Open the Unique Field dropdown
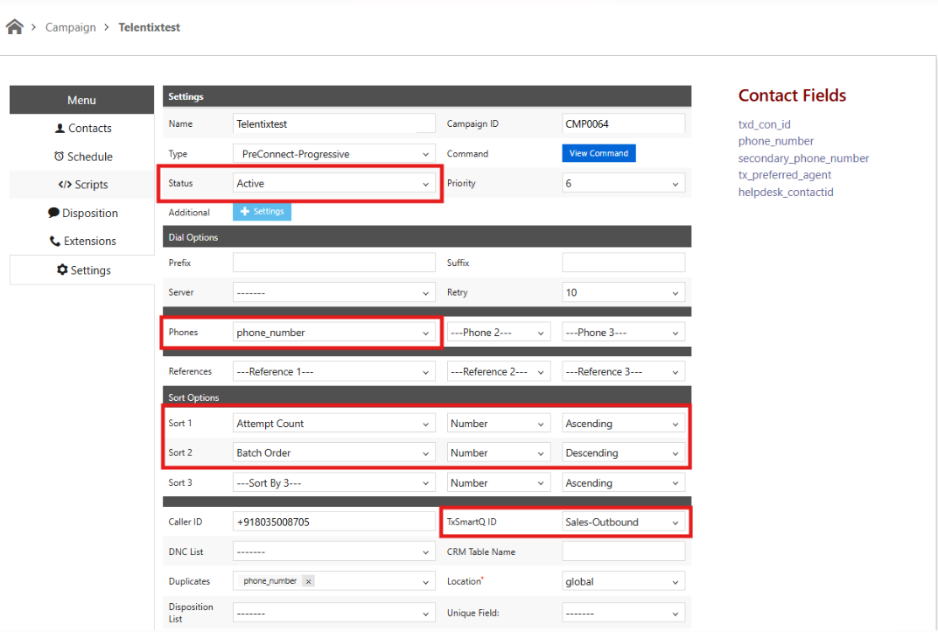Image resolution: width=938 pixels, height=632 pixels. click(623, 613)
